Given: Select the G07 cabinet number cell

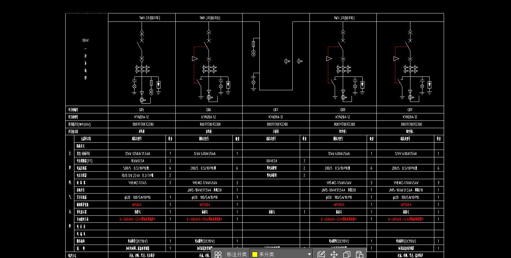Looking at the screenshot, I should [276, 110].
